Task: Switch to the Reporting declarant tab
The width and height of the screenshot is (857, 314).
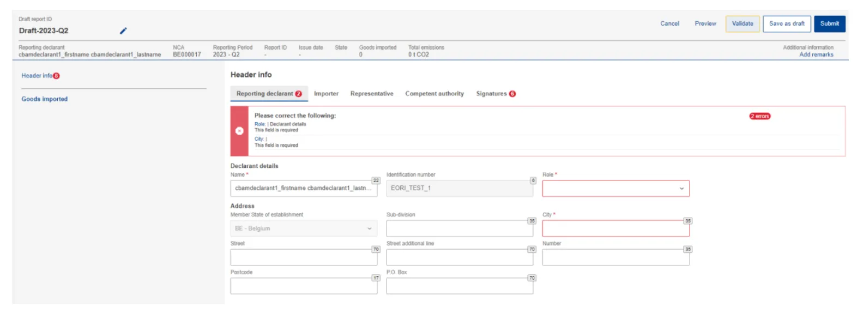Action: (x=269, y=94)
